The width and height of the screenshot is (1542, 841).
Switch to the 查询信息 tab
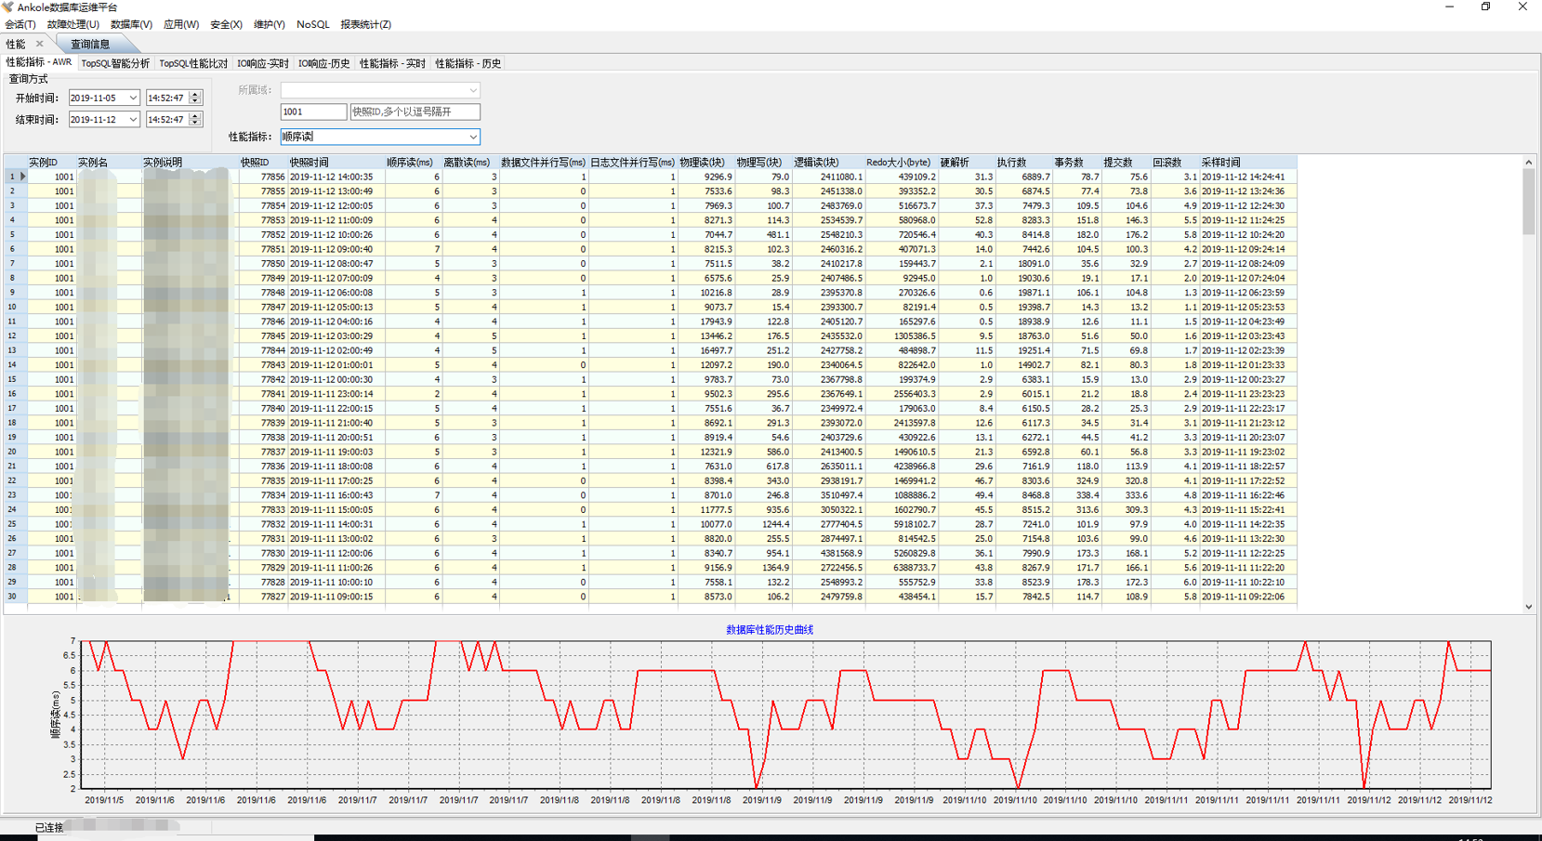91,44
